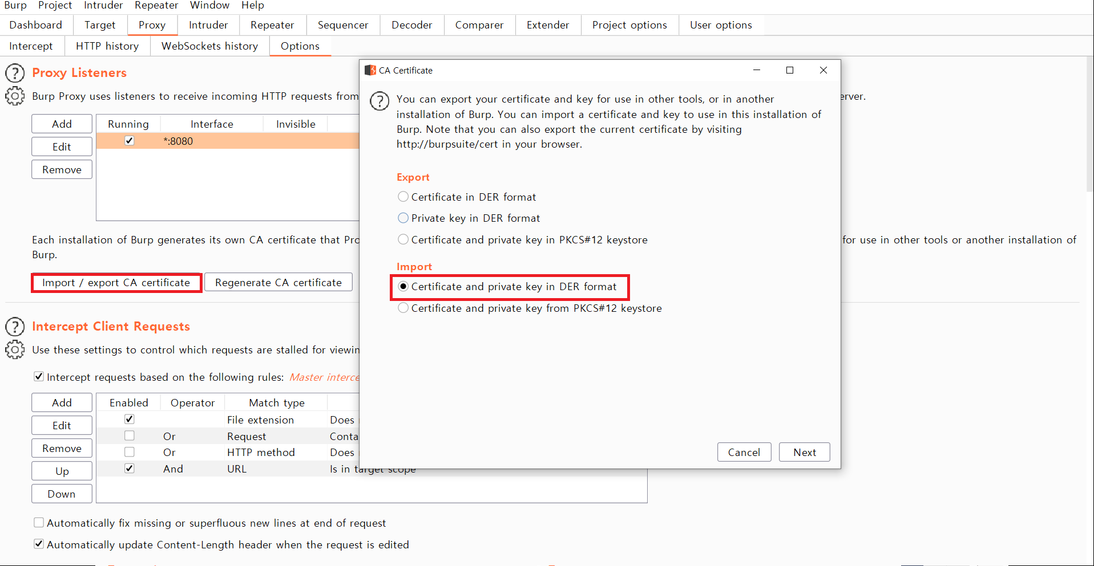Toggle Running checkbox for *:8080 listener
The width and height of the screenshot is (1094, 566).
(130, 140)
